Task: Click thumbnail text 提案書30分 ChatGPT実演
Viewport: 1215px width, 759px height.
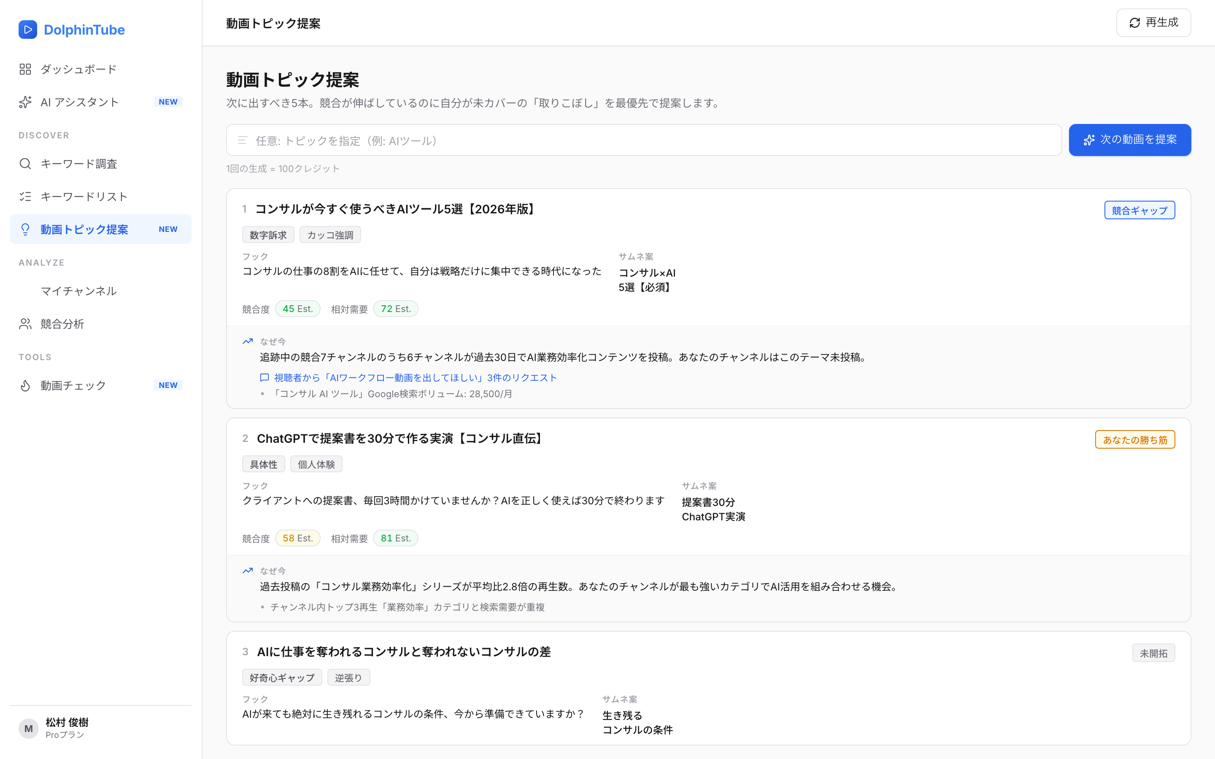Action: click(713, 509)
